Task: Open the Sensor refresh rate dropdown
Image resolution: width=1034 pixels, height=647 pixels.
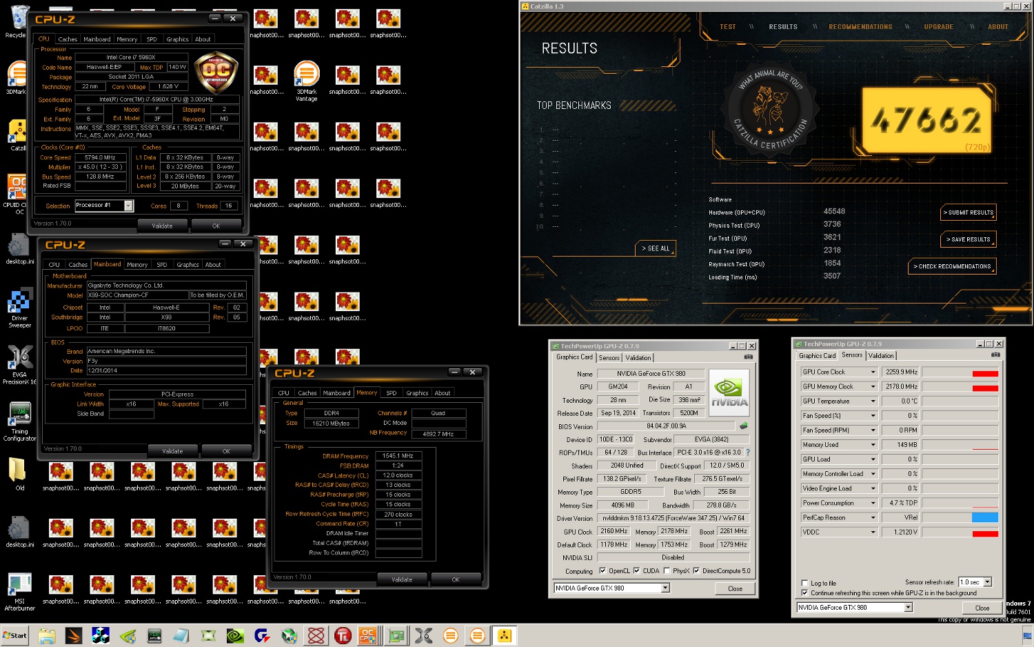Action: click(x=987, y=582)
